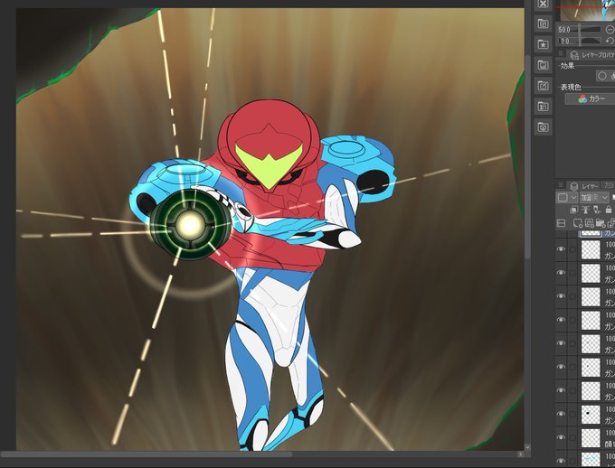The width and height of the screenshot is (615, 468).
Task: Tick the checkbox beside the 顔 layer
Action: pyautogui.click(x=572, y=437)
